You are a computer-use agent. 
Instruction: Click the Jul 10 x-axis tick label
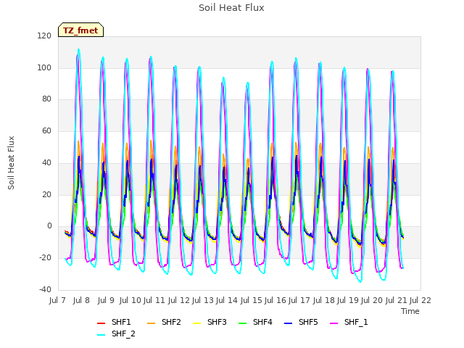pos(130,300)
